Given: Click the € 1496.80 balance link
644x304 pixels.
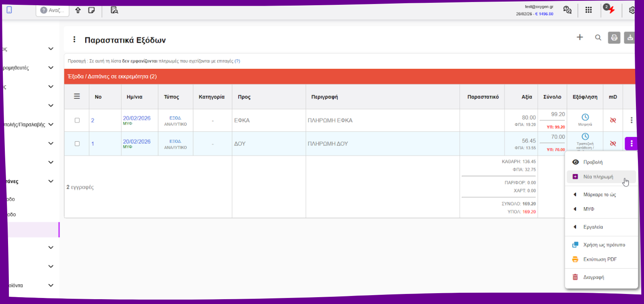Looking at the screenshot, I should coord(544,14).
